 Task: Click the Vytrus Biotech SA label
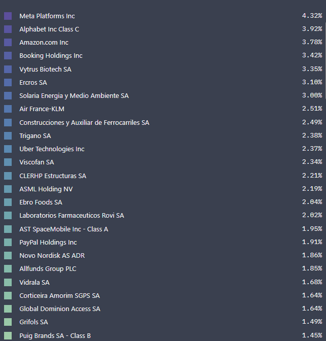click(x=45, y=70)
